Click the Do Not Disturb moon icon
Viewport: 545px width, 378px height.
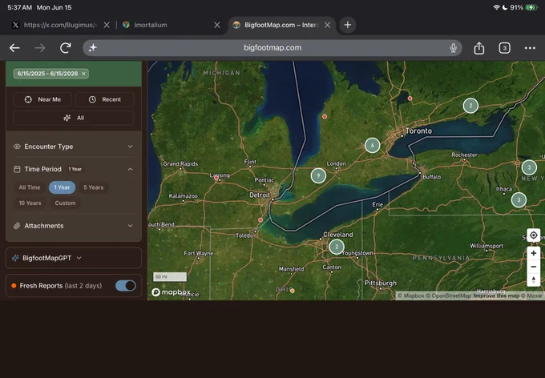505,7
